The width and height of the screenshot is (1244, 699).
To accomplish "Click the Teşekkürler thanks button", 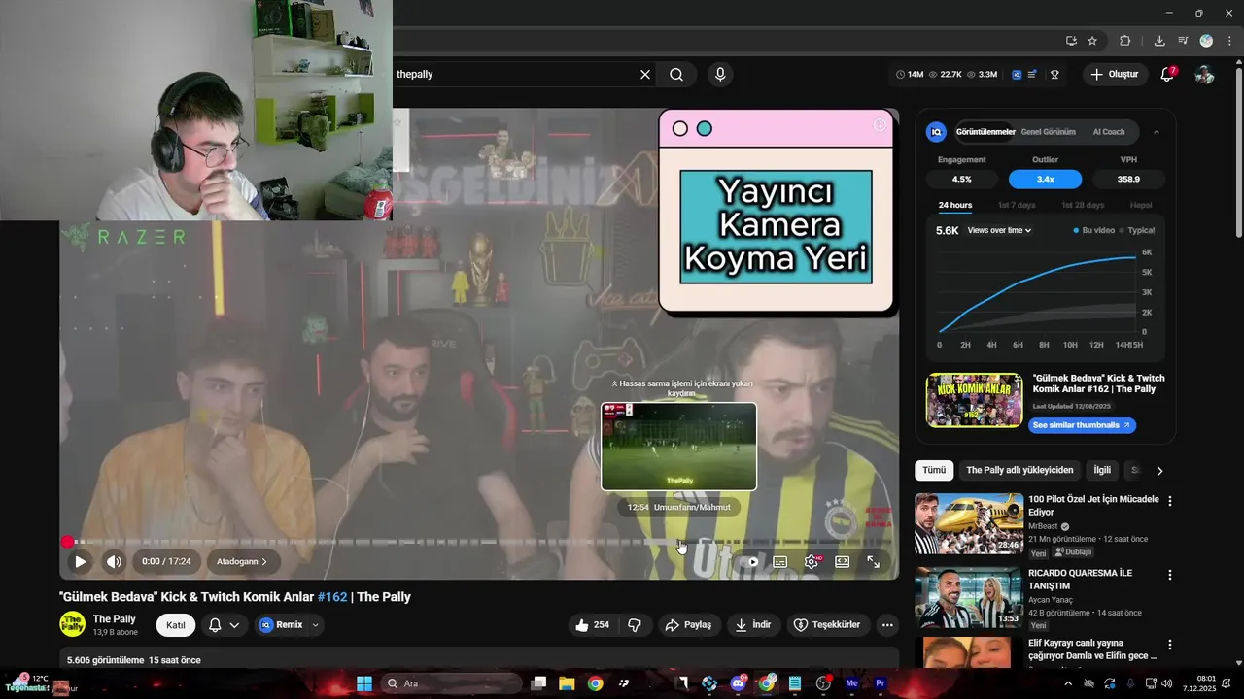I will point(827,625).
